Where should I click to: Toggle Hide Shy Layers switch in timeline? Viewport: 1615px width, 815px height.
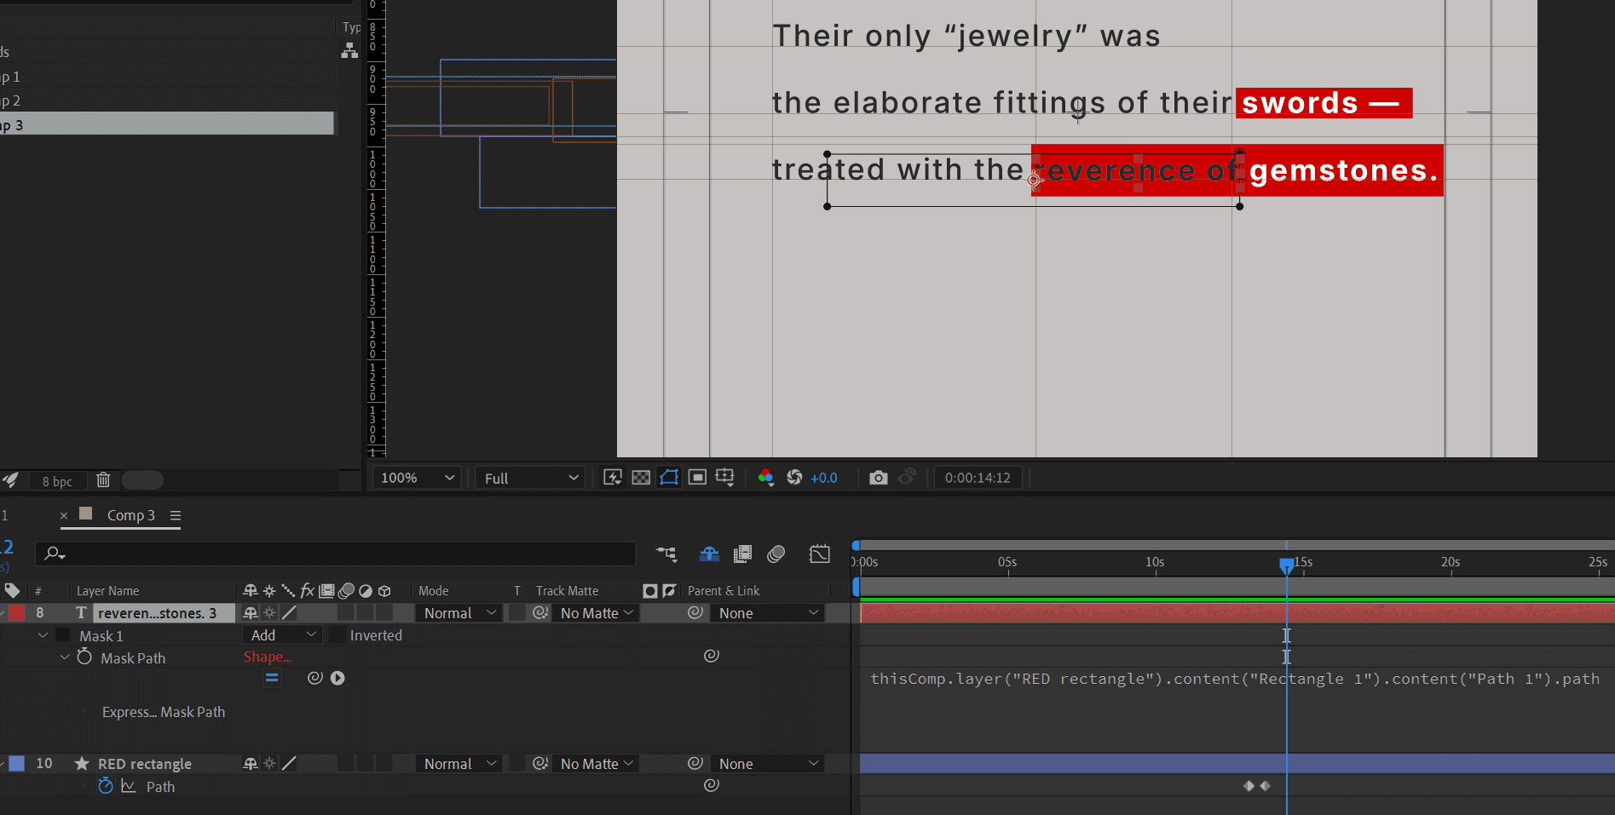(x=709, y=554)
